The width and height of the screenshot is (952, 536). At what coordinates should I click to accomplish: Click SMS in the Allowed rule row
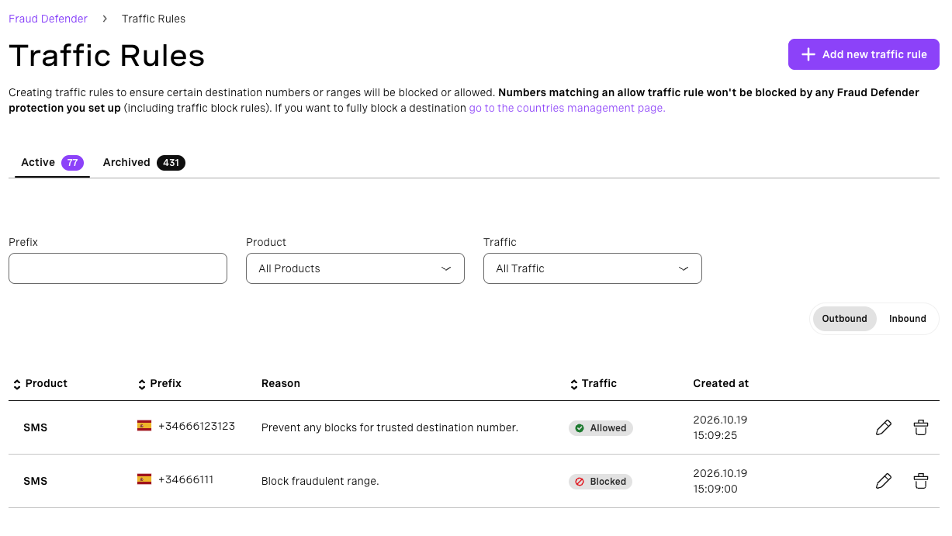35,427
